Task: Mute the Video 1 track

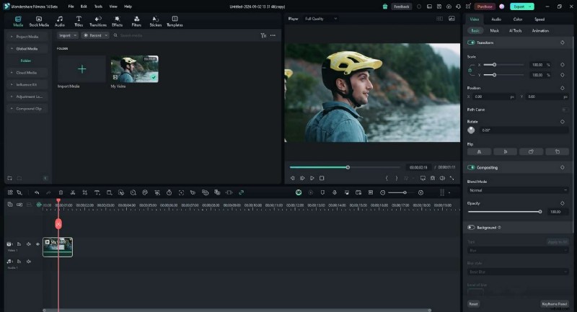Action: pyautogui.click(x=28, y=244)
